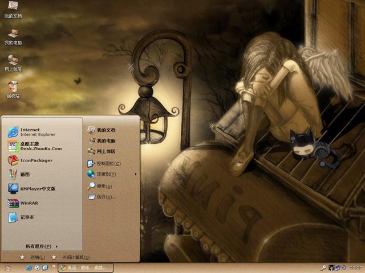Click the 22:22 system clock
The width and height of the screenshot is (365, 273).
click(356, 268)
